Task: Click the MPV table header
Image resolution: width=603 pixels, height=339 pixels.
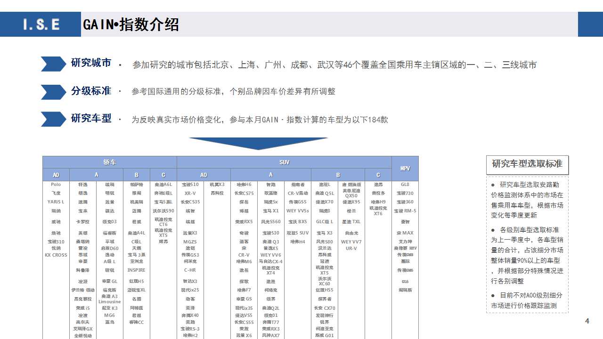Action: (x=405, y=168)
